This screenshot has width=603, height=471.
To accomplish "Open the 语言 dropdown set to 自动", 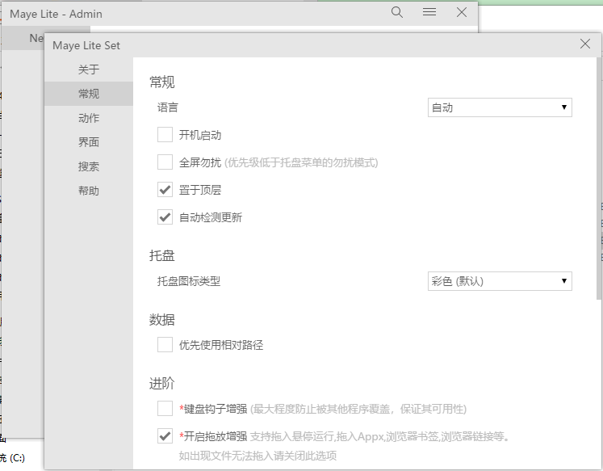I will [500, 107].
